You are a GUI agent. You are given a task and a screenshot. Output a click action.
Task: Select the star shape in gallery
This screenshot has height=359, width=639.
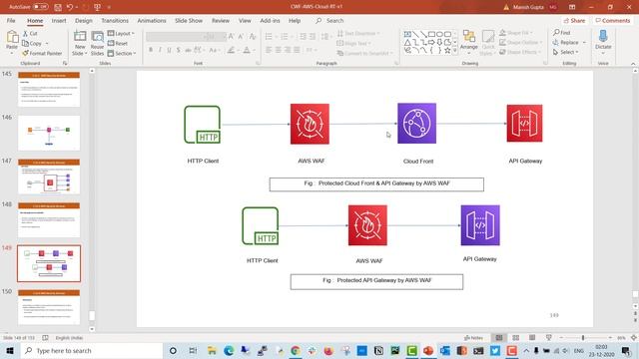(x=447, y=51)
